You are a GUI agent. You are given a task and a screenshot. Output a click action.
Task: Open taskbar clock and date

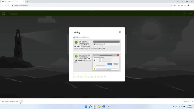[189, 107]
